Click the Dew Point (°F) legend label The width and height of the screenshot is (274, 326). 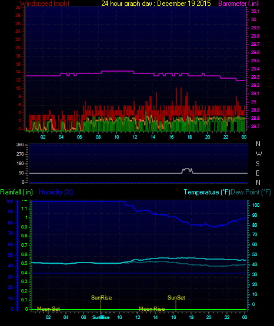[x=250, y=192]
